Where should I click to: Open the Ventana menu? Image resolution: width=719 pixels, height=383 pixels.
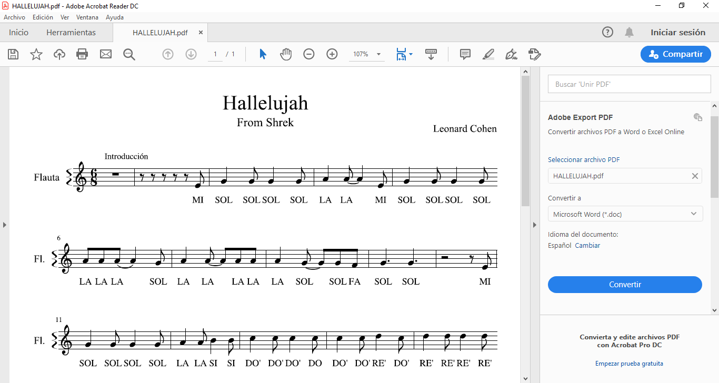tap(87, 17)
